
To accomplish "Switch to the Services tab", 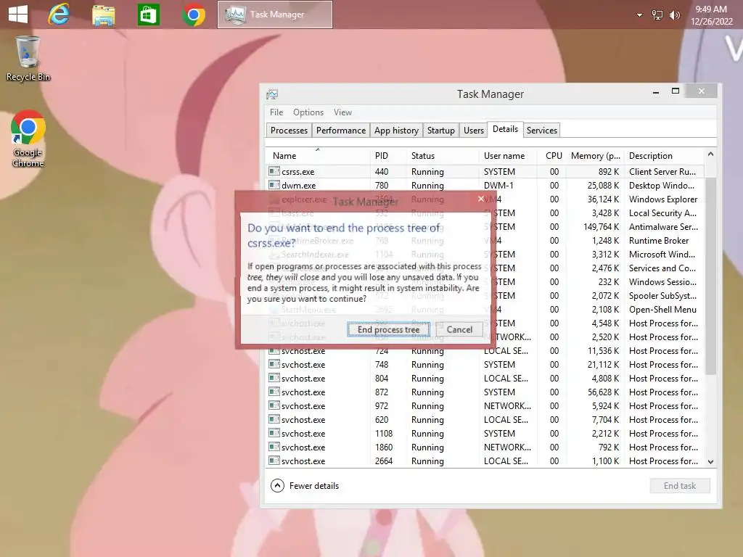I will [x=541, y=131].
